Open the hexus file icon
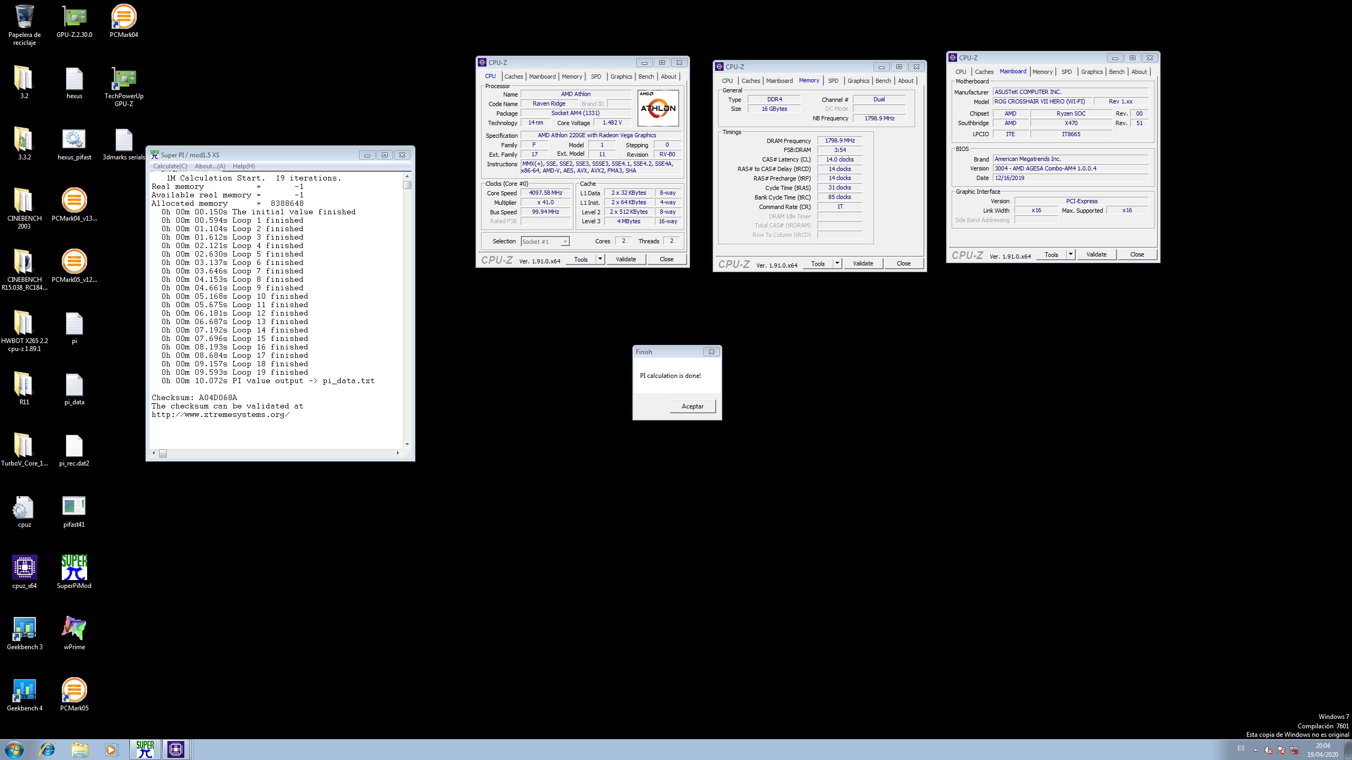Screen dimensions: 1352x760 (74, 83)
